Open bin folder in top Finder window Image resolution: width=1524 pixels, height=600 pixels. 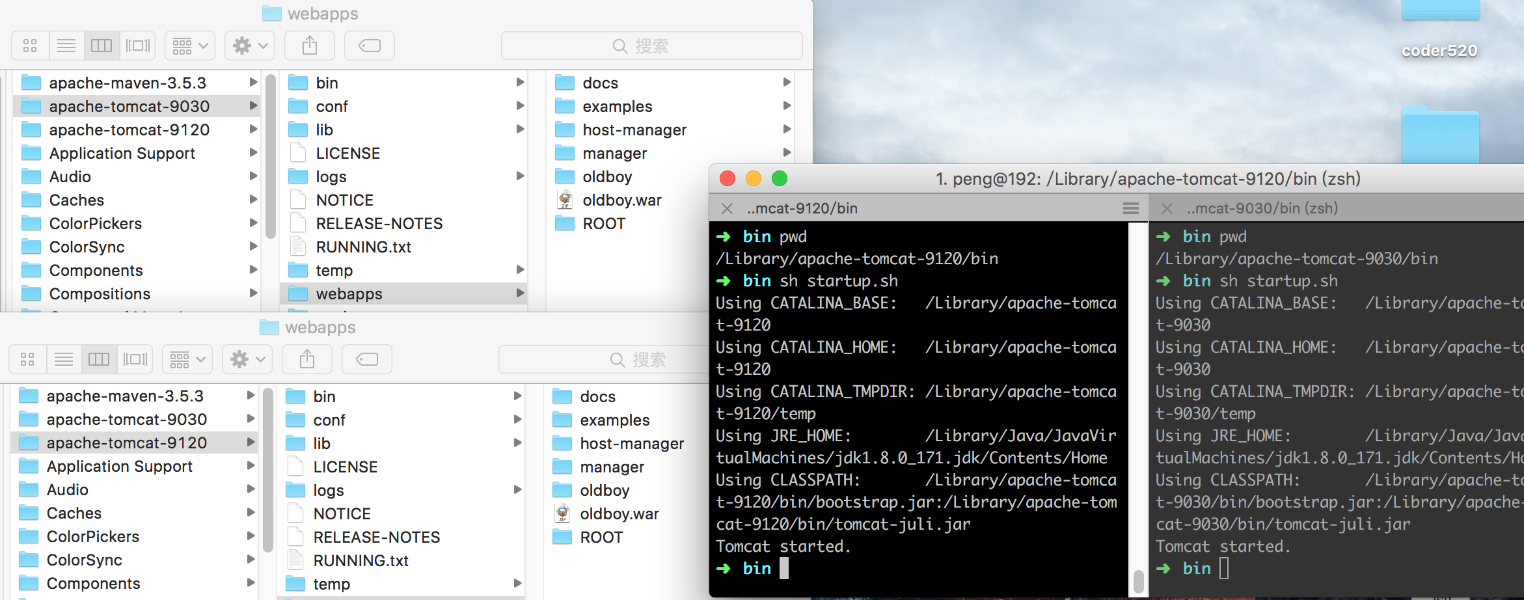coord(403,83)
